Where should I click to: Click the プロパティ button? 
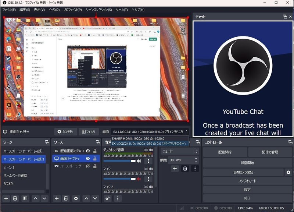pos(66,132)
